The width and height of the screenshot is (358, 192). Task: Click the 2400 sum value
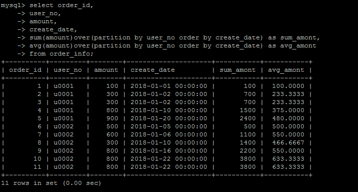[x=247, y=118]
